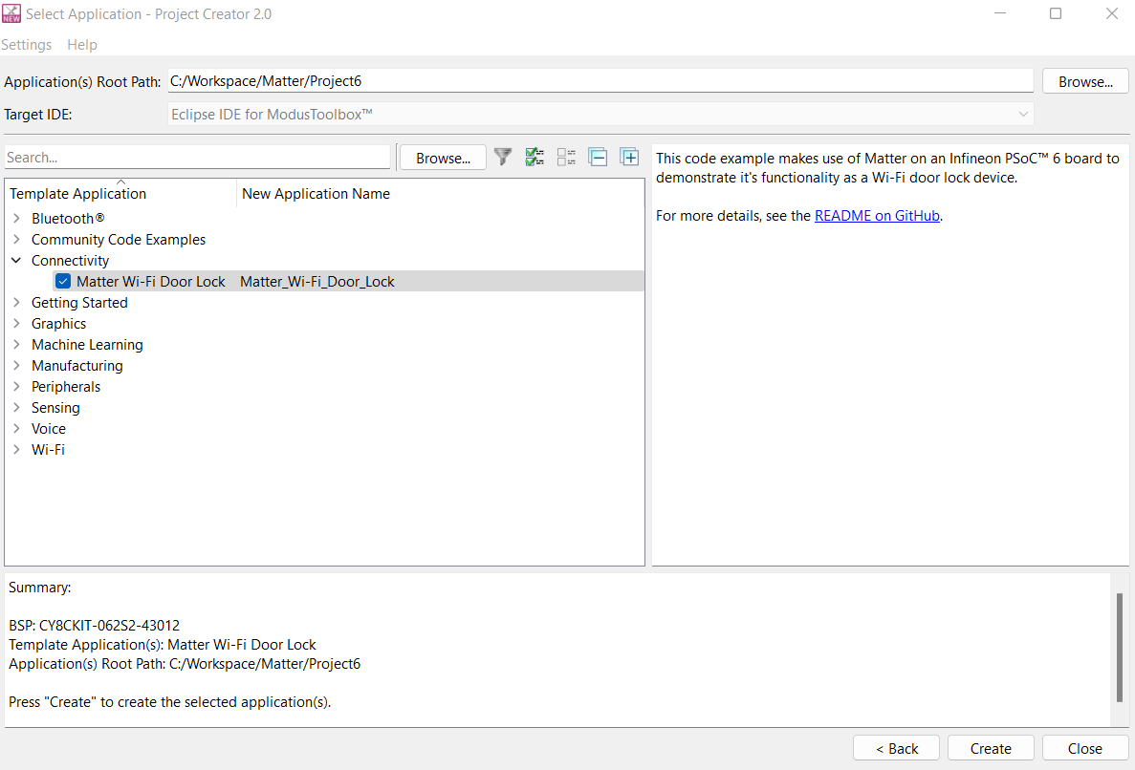The width and height of the screenshot is (1135, 770).
Task: Select the Matter Wi-Fi Door Lock template label
Action: point(150,281)
